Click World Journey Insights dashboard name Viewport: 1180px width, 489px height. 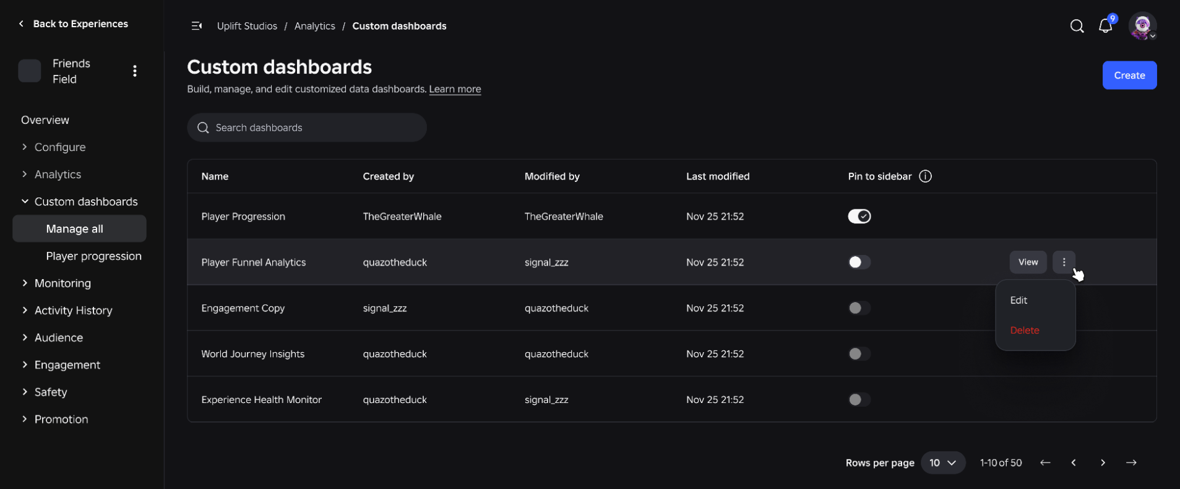click(x=252, y=353)
